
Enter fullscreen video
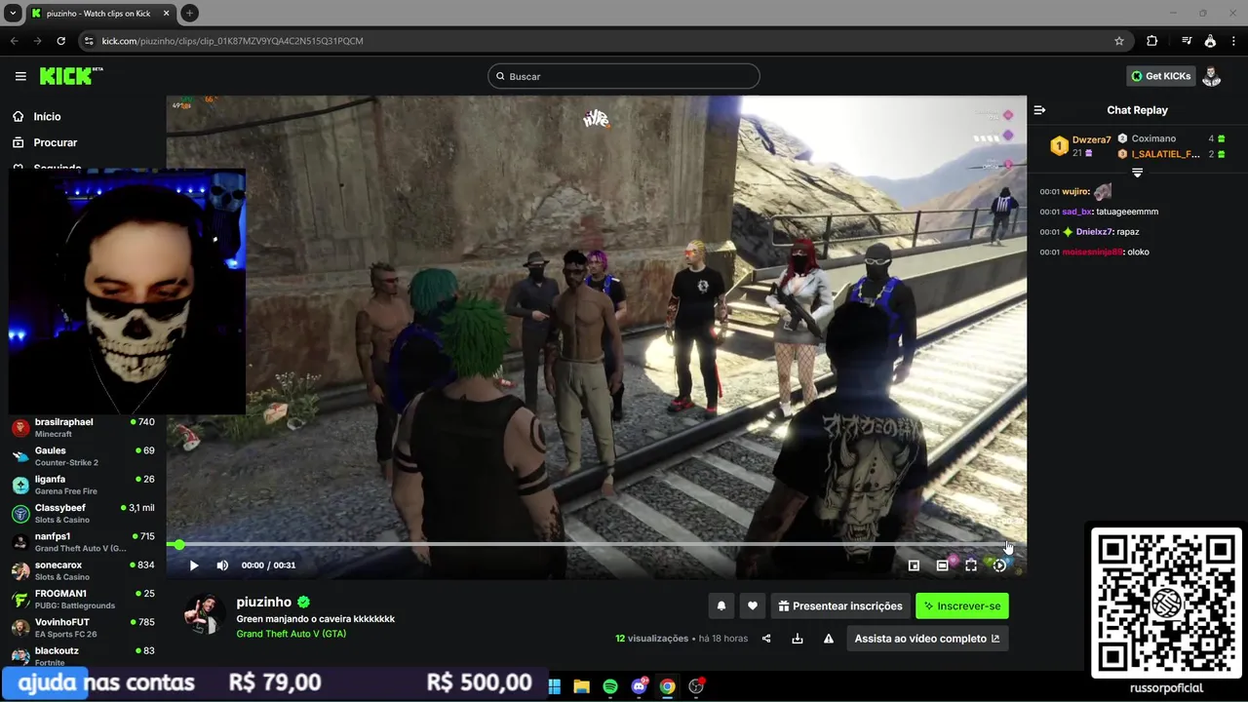point(971,565)
